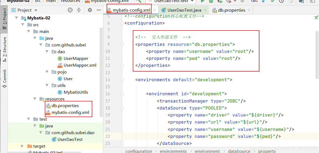This screenshot has height=153, width=319.
Task: Click the Project panel vertical scrollbar
Action: pos(101,72)
